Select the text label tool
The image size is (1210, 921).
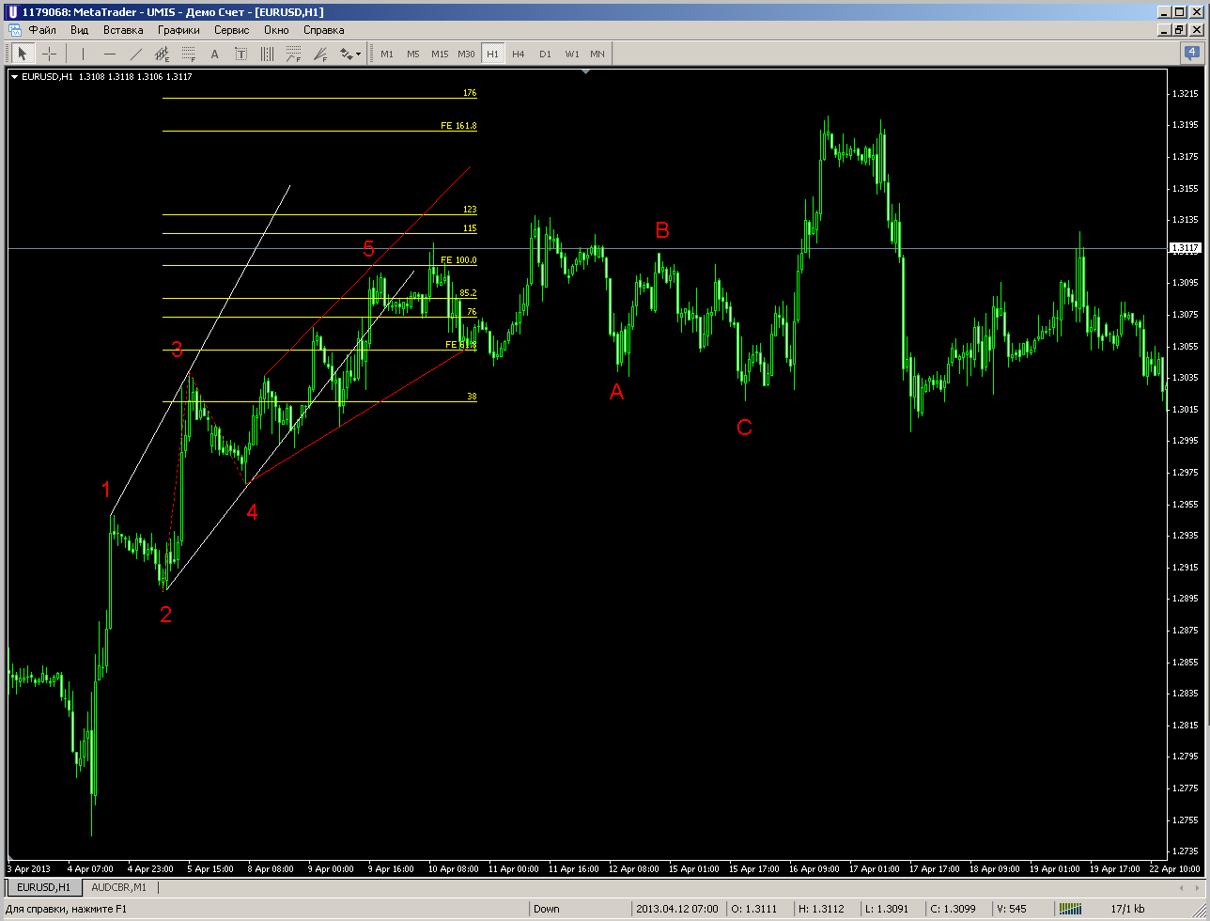pos(240,54)
